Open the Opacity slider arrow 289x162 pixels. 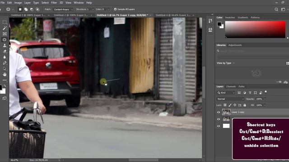(265, 99)
